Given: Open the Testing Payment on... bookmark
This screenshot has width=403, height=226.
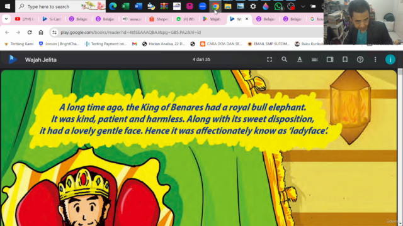Looking at the screenshot, I should pos(106,44).
